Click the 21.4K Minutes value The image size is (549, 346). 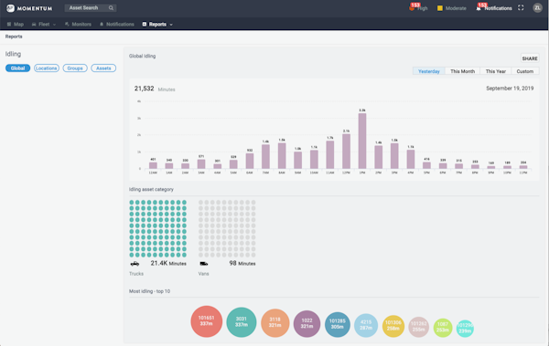168,263
